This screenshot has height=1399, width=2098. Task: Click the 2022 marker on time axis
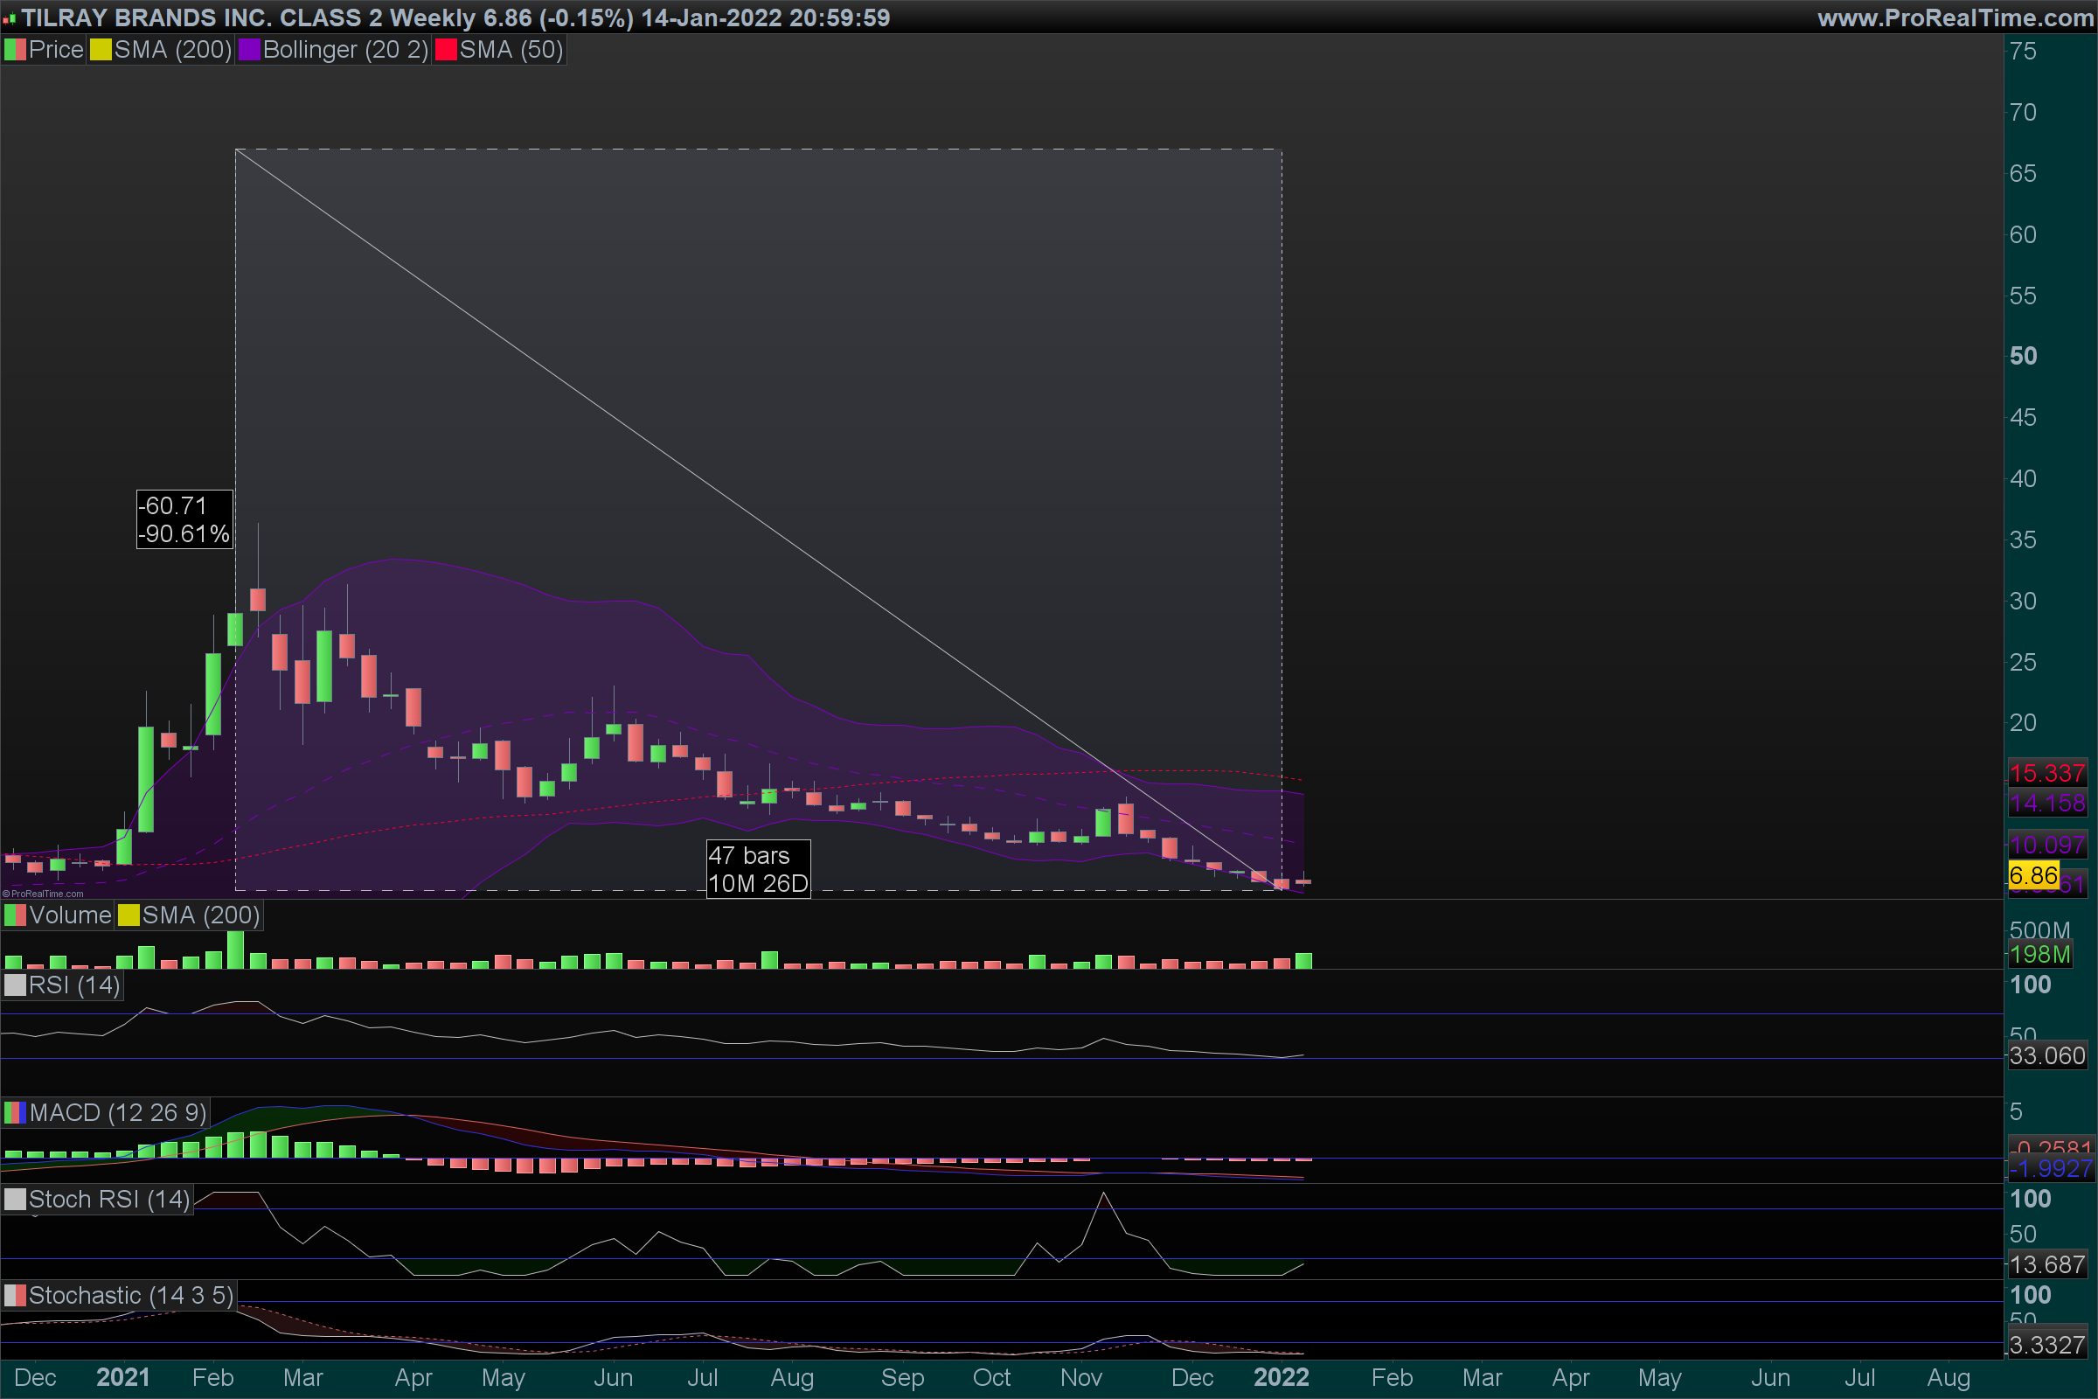tap(1281, 1378)
